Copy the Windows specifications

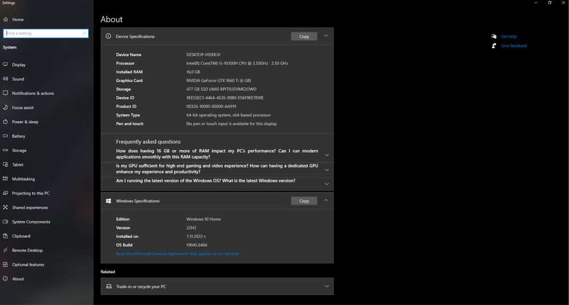click(x=304, y=200)
